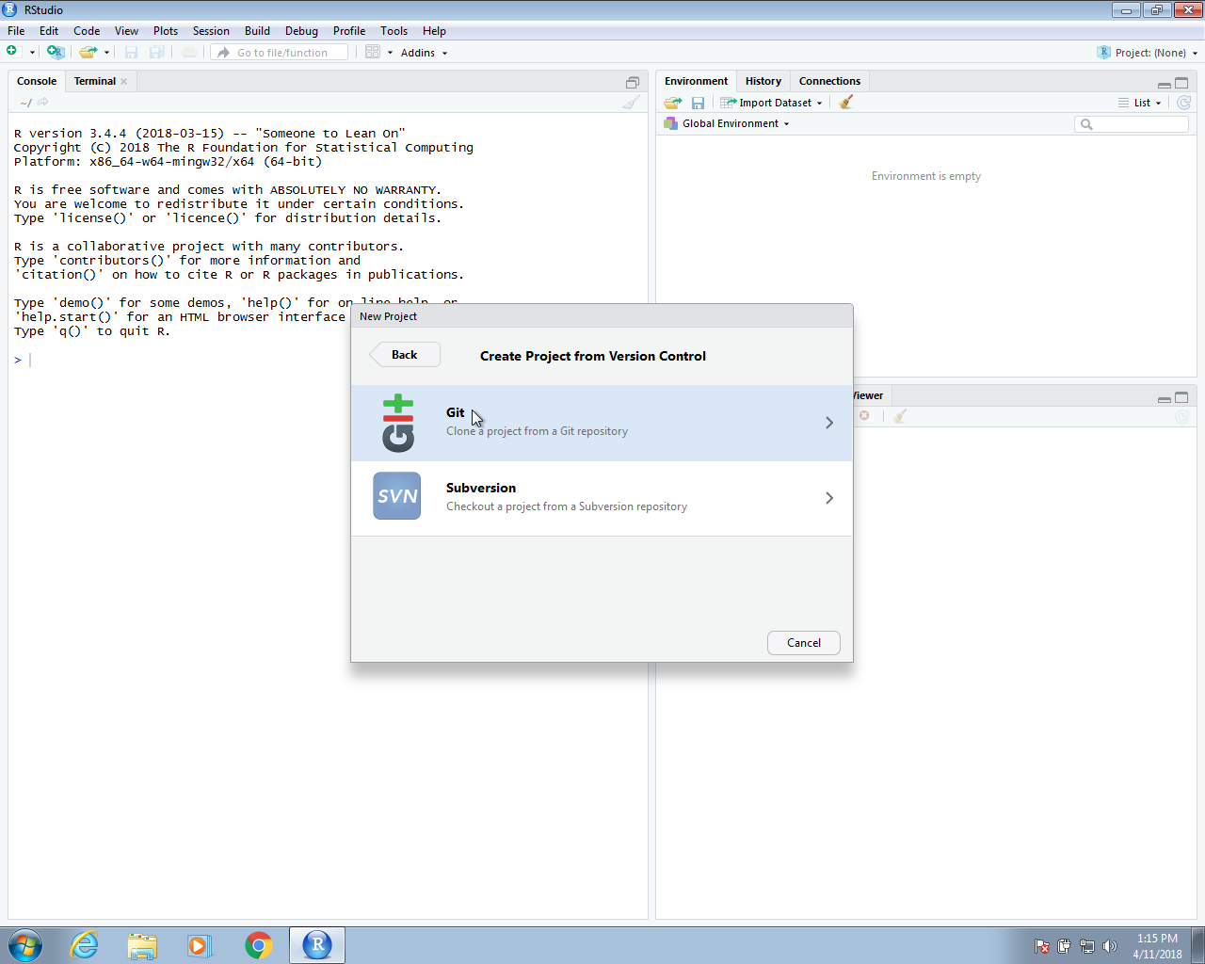This screenshot has width=1205, height=964.
Task: Click the refresh environment icon
Action: coord(1184,102)
